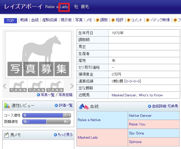The width and height of the screenshot is (181, 149).
Task: Click the arrow icon beside もっと見る
Action: pos(55,135)
